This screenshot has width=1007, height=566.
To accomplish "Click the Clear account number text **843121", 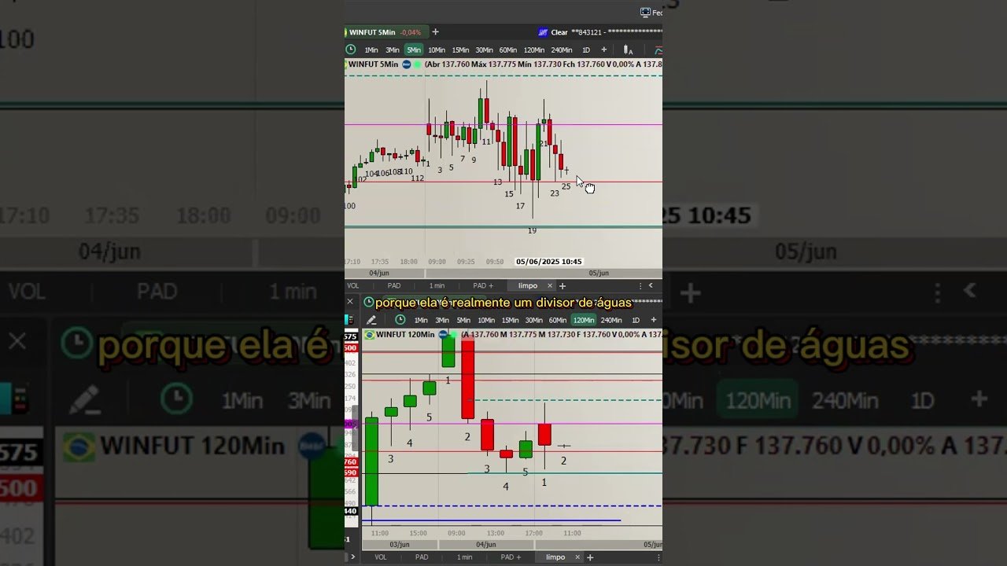I will [588, 32].
